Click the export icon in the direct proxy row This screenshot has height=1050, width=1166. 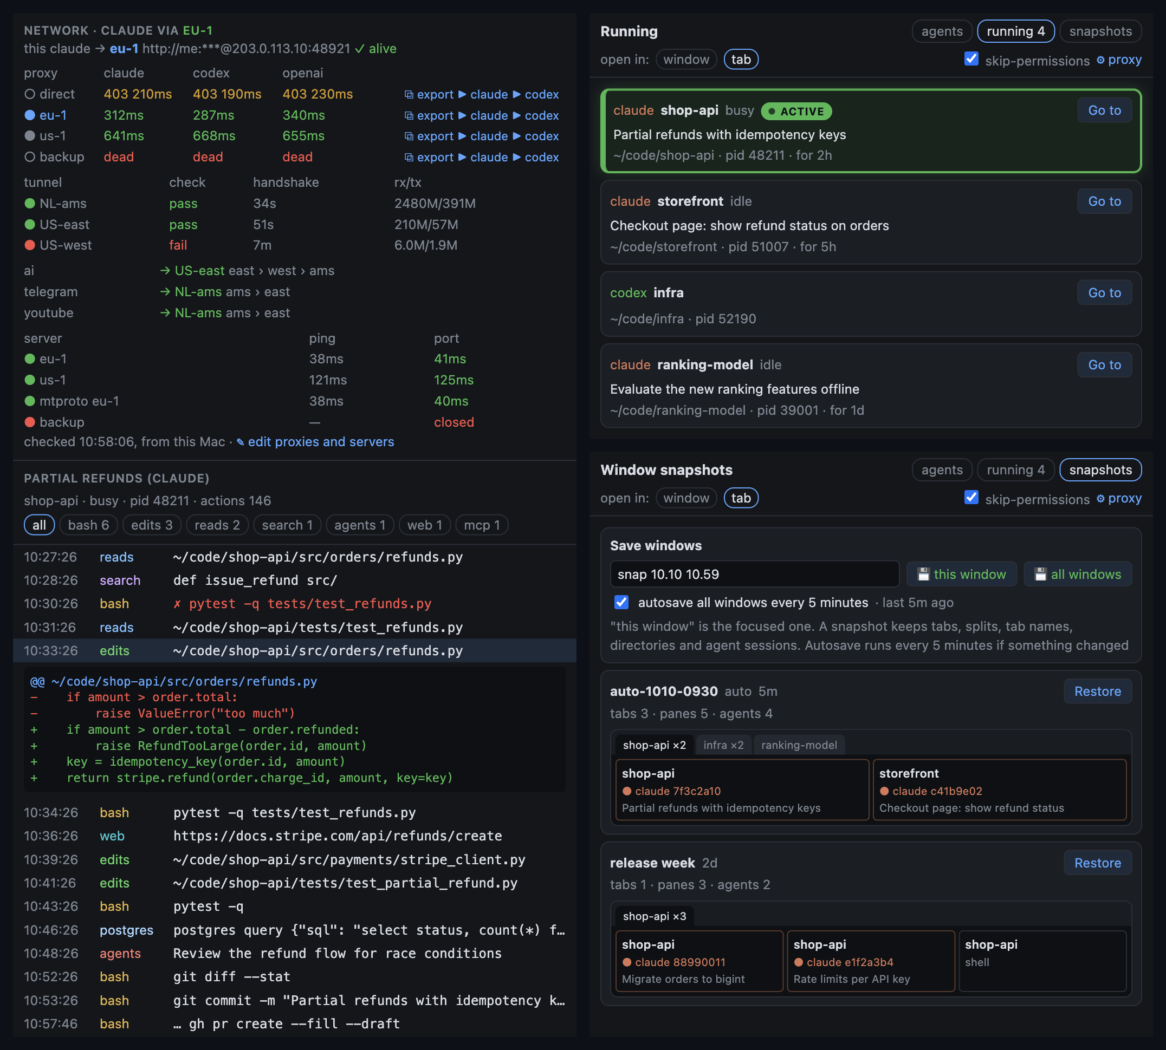(x=409, y=95)
